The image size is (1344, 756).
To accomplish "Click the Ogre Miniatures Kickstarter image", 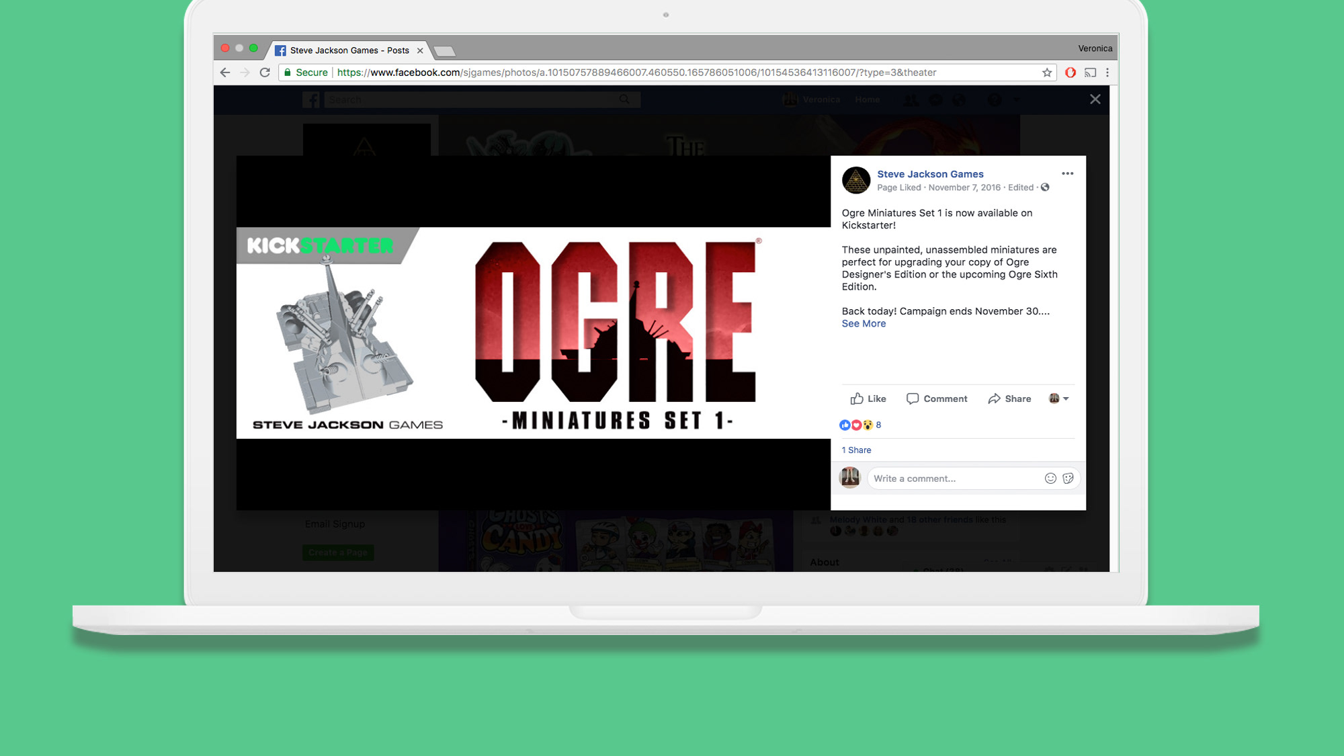I will tap(534, 333).
